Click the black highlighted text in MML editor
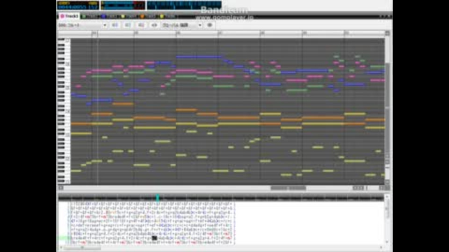The height and width of the screenshot is (252, 449). [154, 238]
